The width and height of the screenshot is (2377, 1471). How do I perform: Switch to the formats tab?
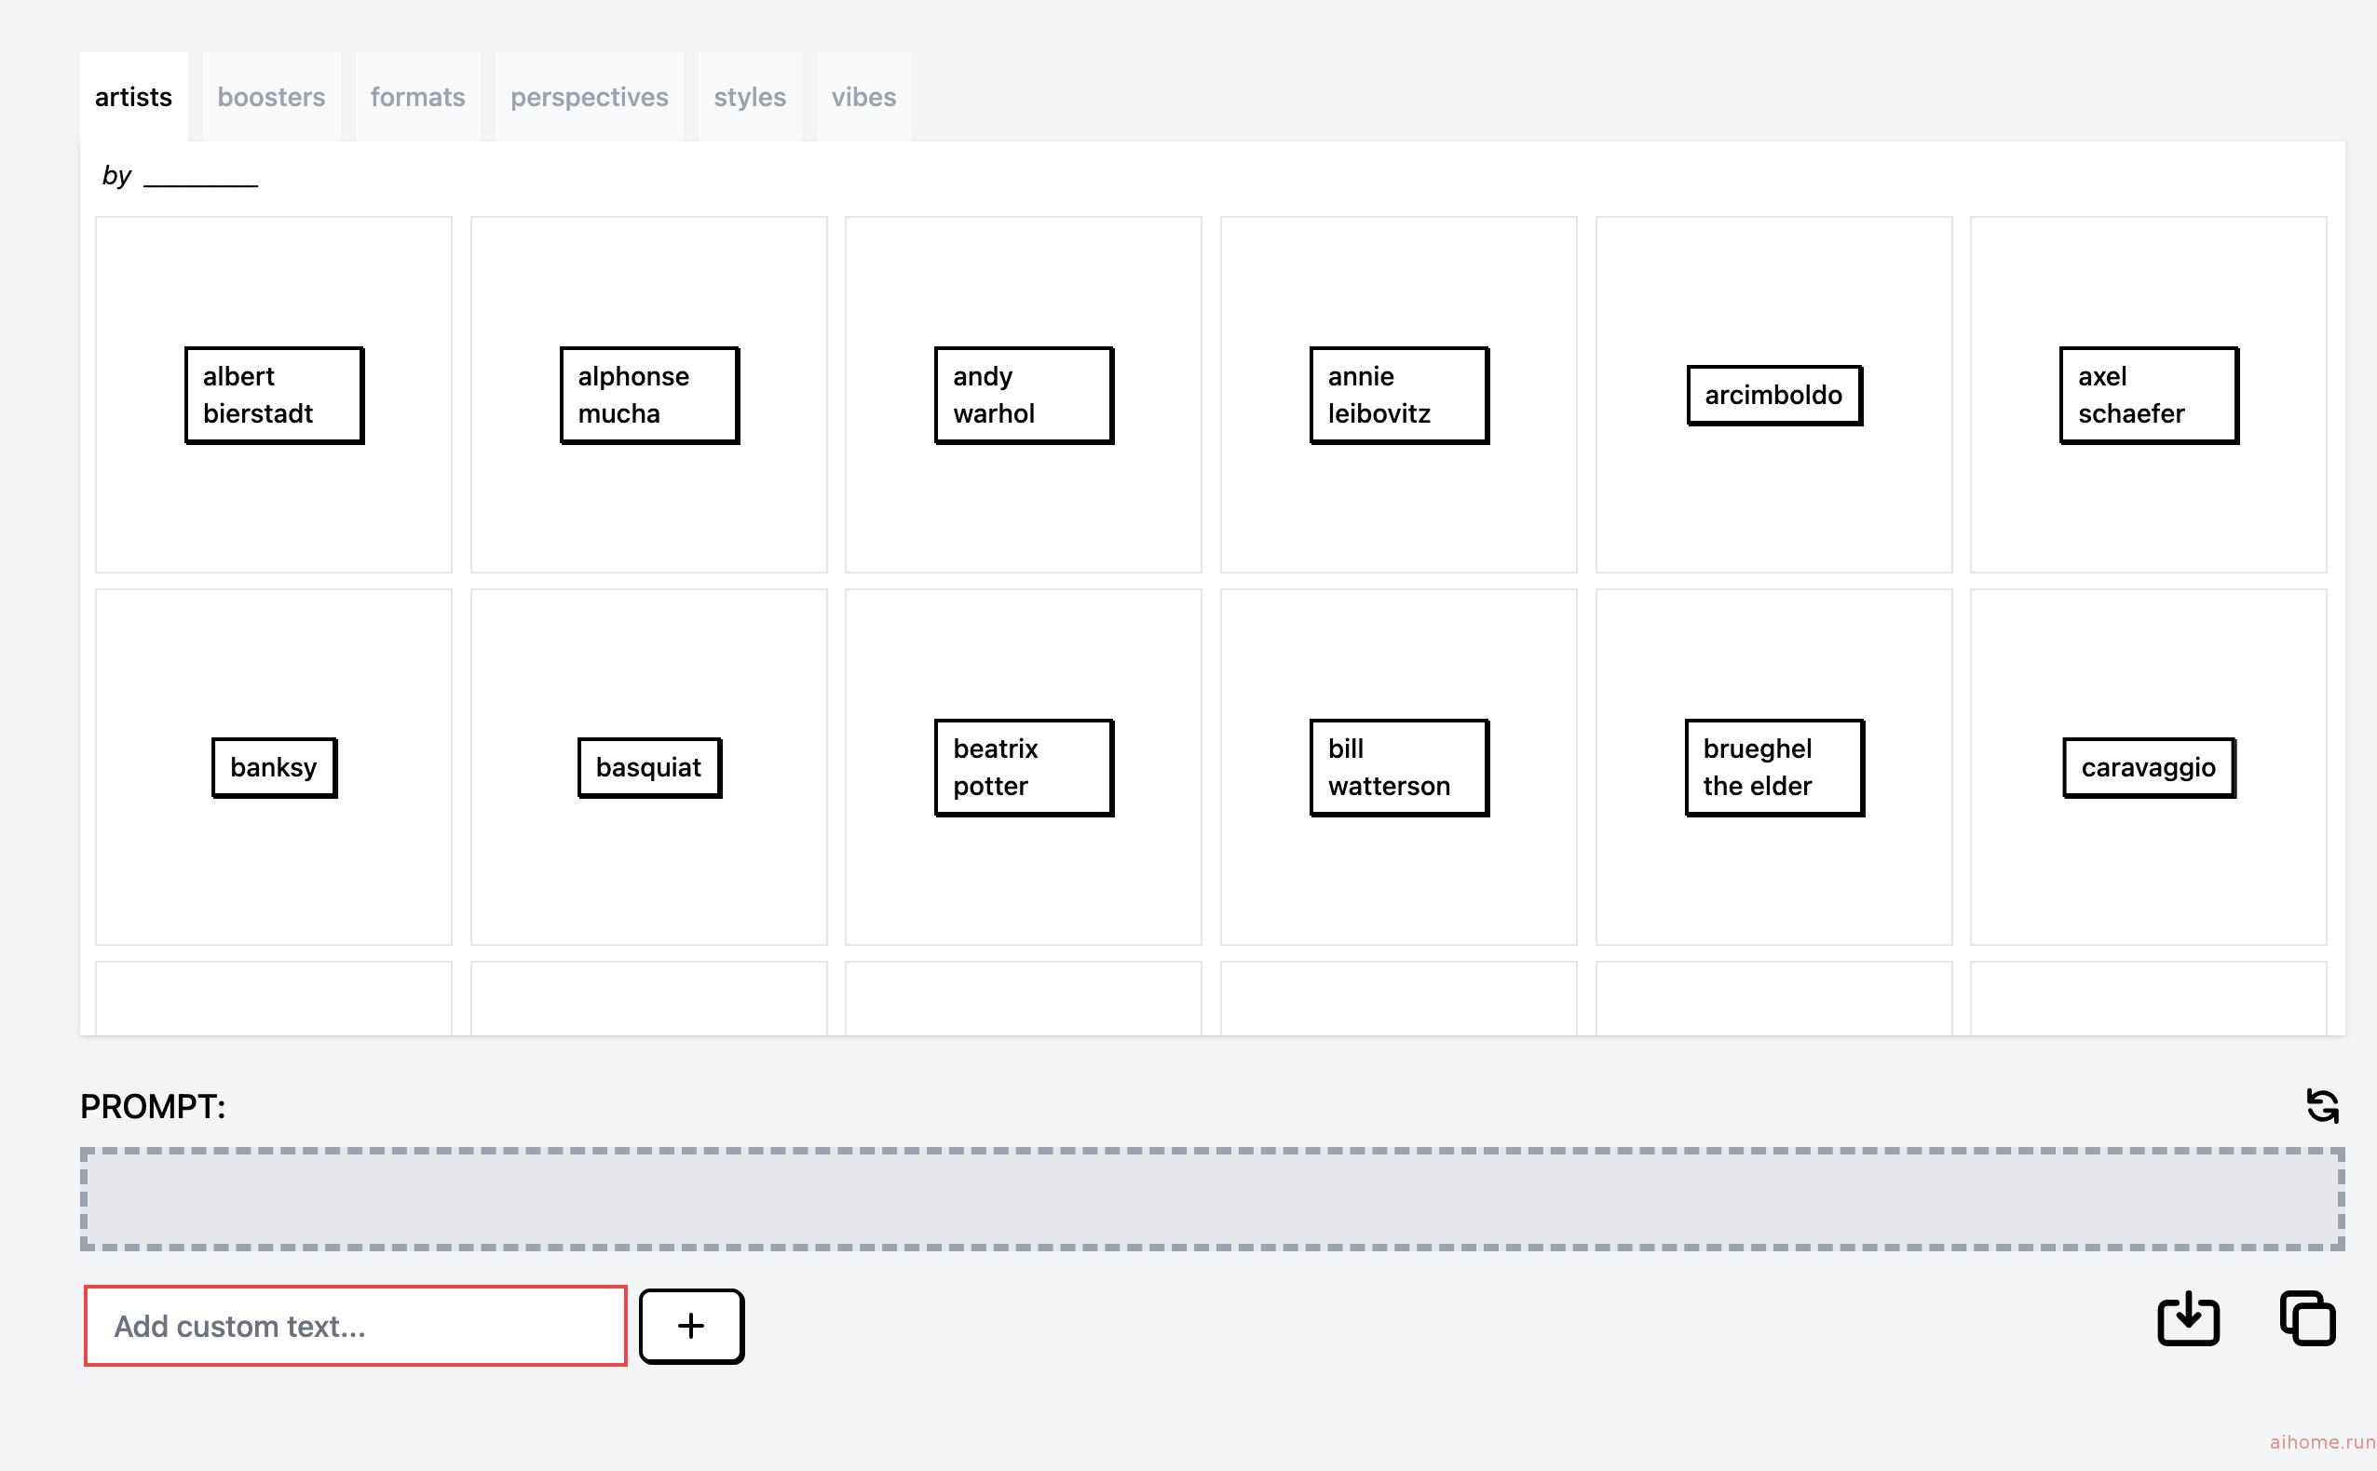click(417, 97)
